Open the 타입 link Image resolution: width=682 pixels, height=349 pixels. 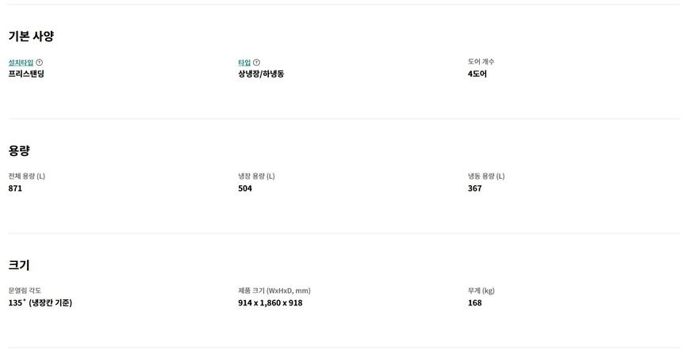click(x=244, y=63)
